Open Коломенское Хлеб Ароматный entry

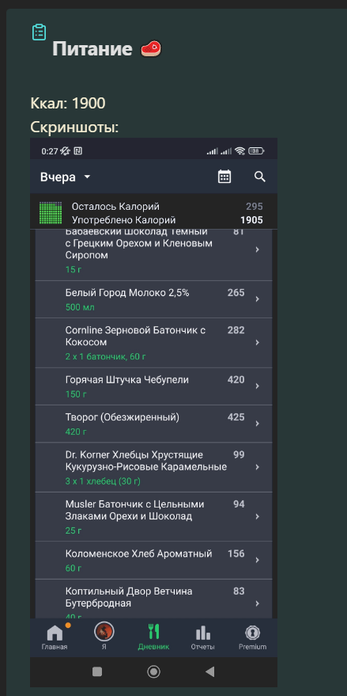153,560
